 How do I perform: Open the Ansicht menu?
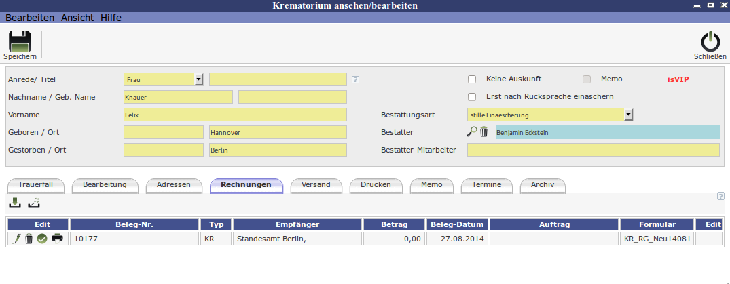tap(77, 18)
